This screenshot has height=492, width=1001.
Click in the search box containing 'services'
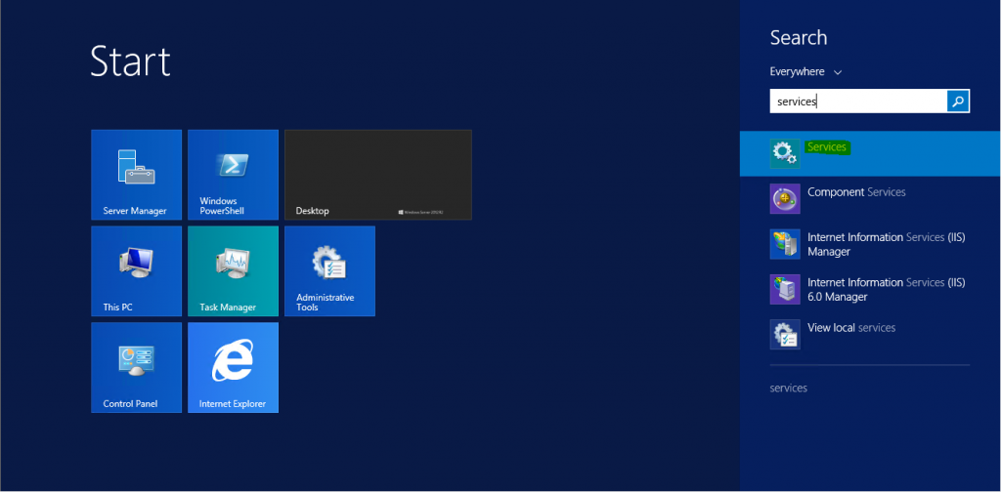(858, 101)
